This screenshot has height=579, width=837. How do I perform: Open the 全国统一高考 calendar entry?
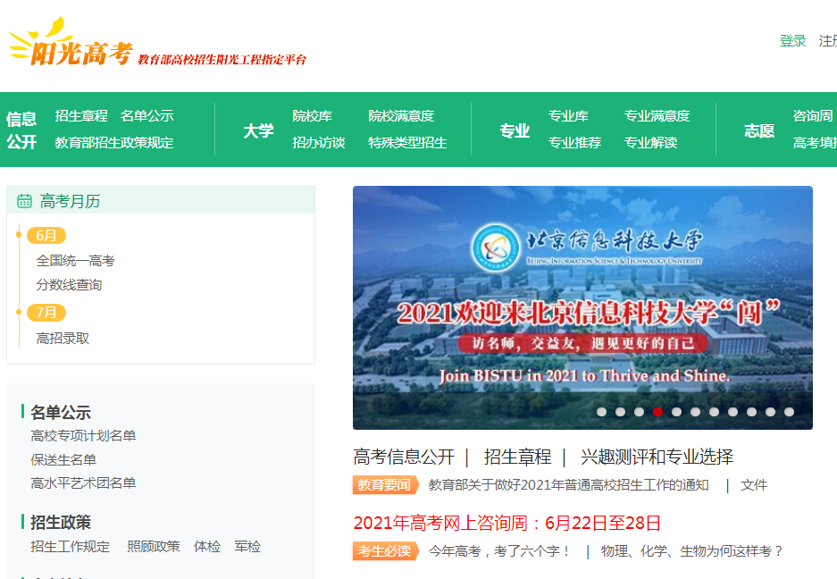coord(75,261)
